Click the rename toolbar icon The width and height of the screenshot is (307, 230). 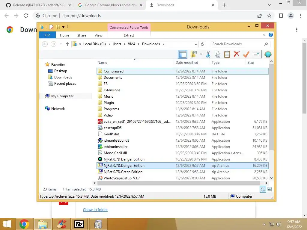point(256,54)
